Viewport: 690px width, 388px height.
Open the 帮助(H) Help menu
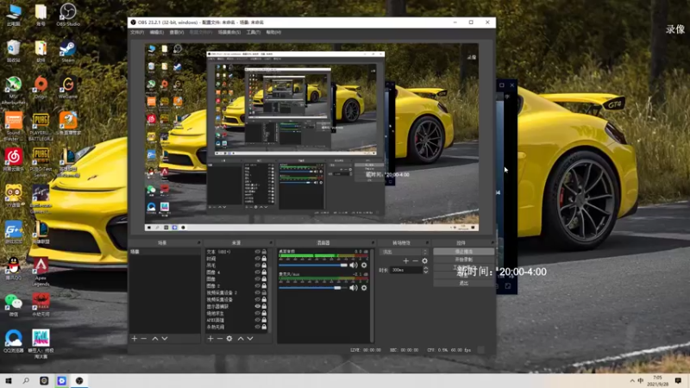[x=273, y=32]
